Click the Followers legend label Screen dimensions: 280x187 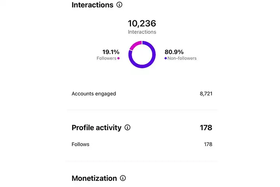(x=106, y=58)
